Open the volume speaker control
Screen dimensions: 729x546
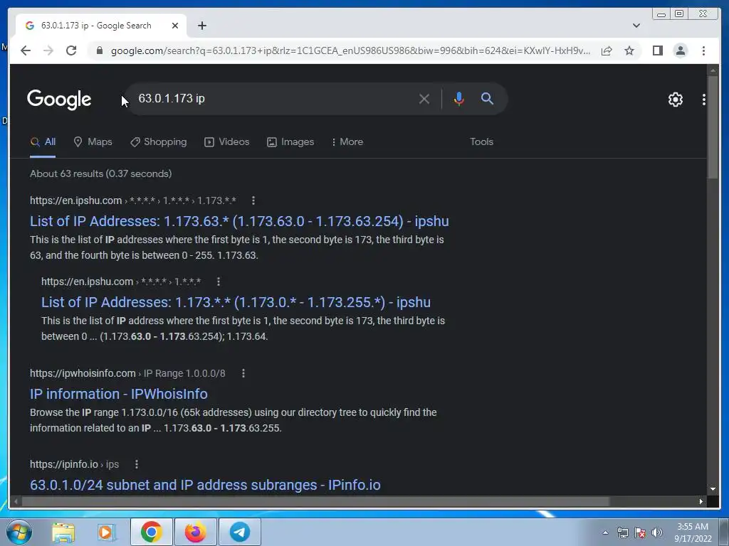pyautogui.click(x=657, y=533)
